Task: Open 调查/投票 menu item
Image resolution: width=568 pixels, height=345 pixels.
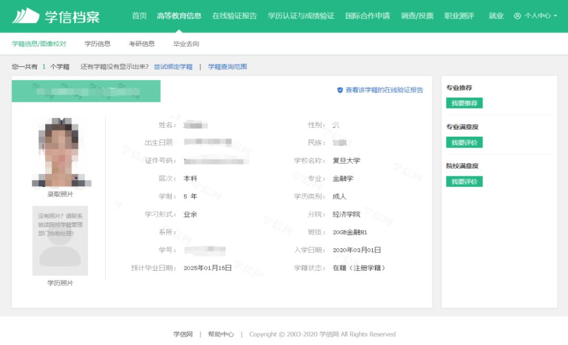Action: tap(417, 16)
